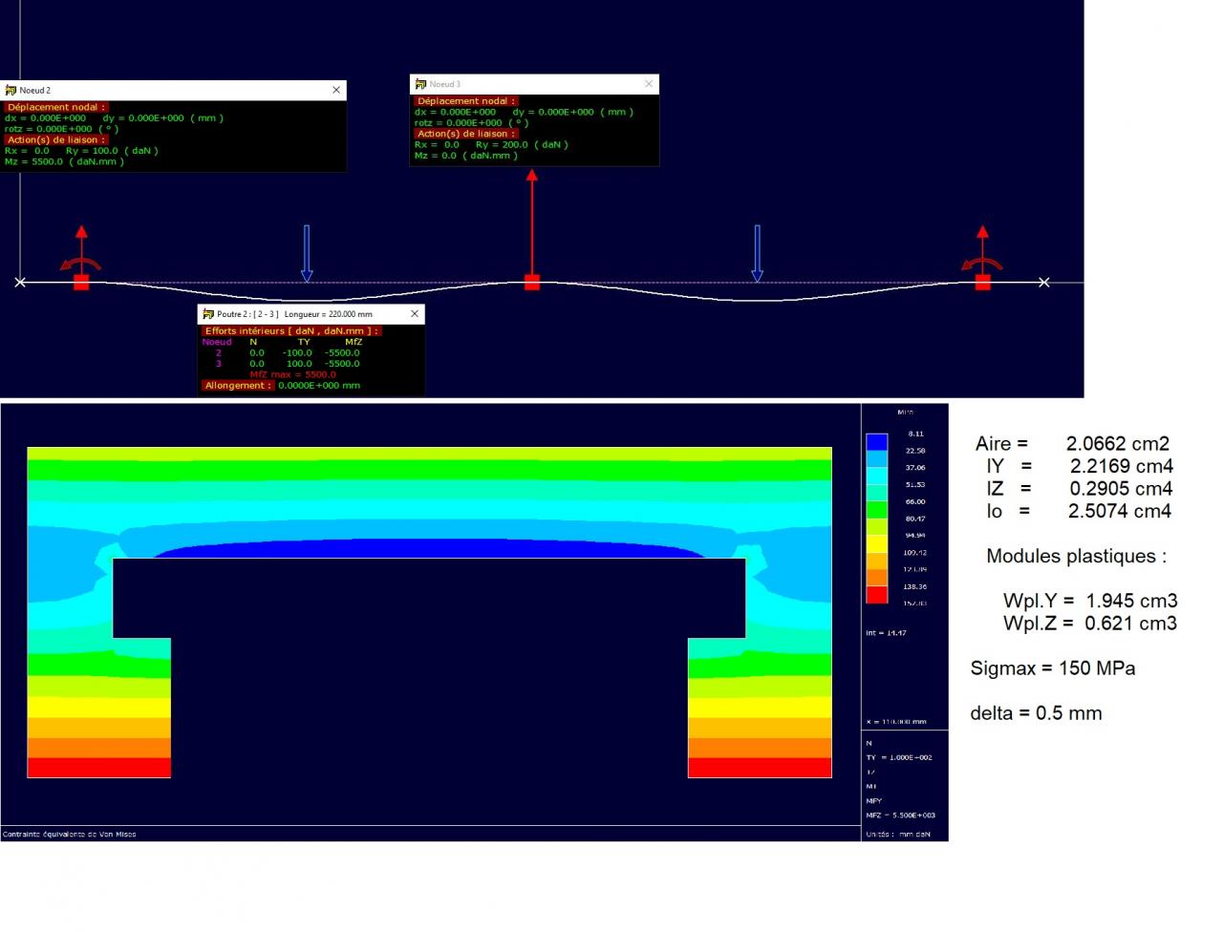
Task: Click the Noeud 2 window title icon
Action: [11, 90]
